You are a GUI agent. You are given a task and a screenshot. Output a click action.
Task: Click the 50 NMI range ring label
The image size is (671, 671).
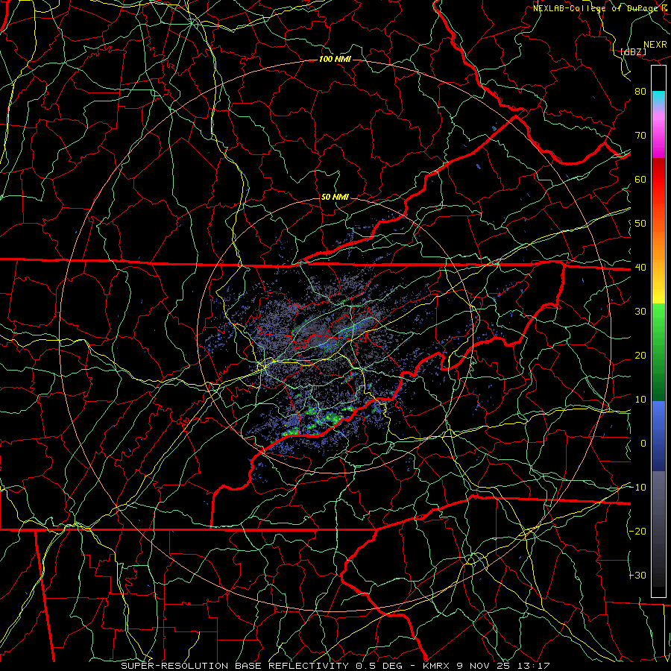point(335,198)
